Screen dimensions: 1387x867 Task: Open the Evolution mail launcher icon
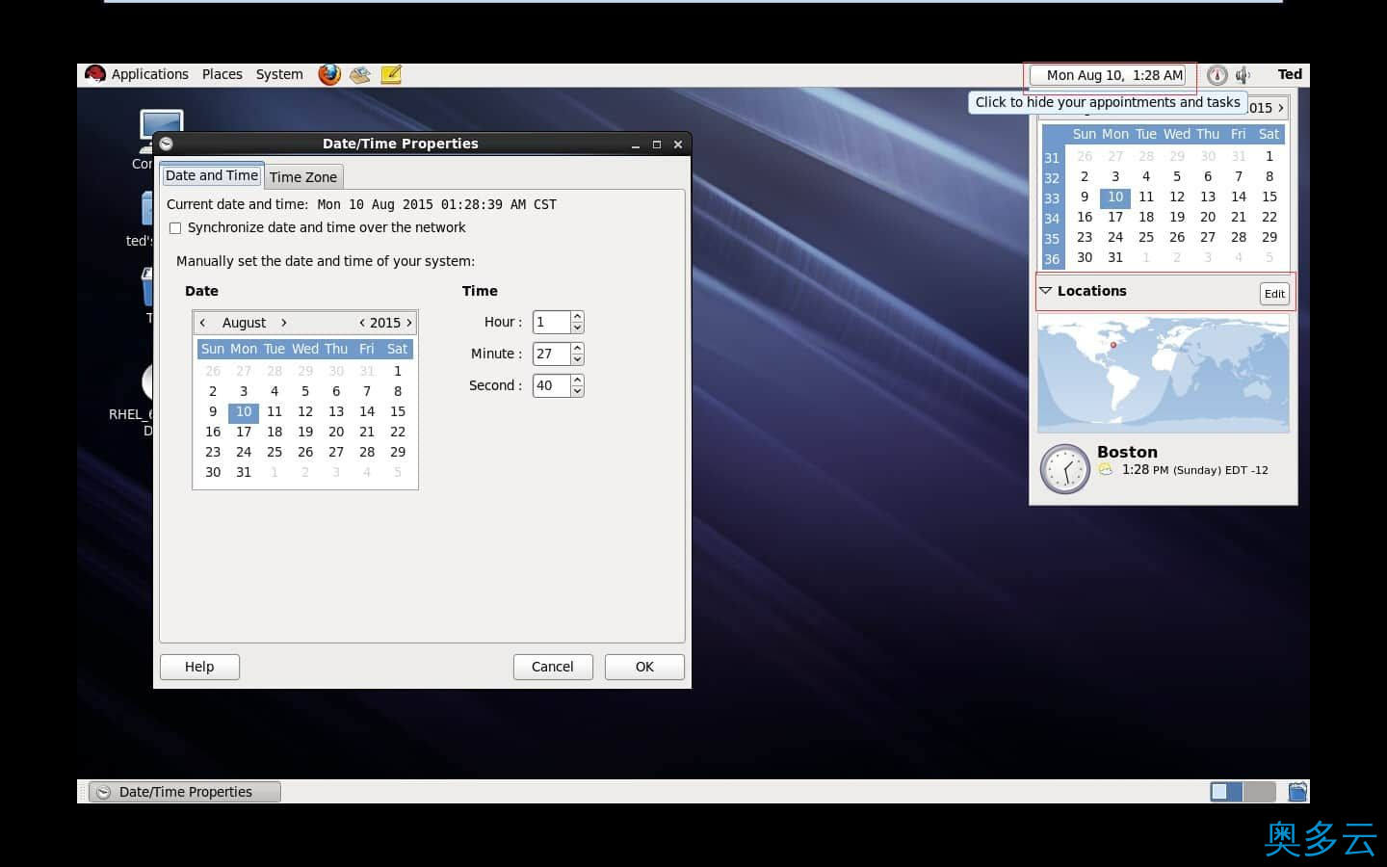tap(360, 74)
